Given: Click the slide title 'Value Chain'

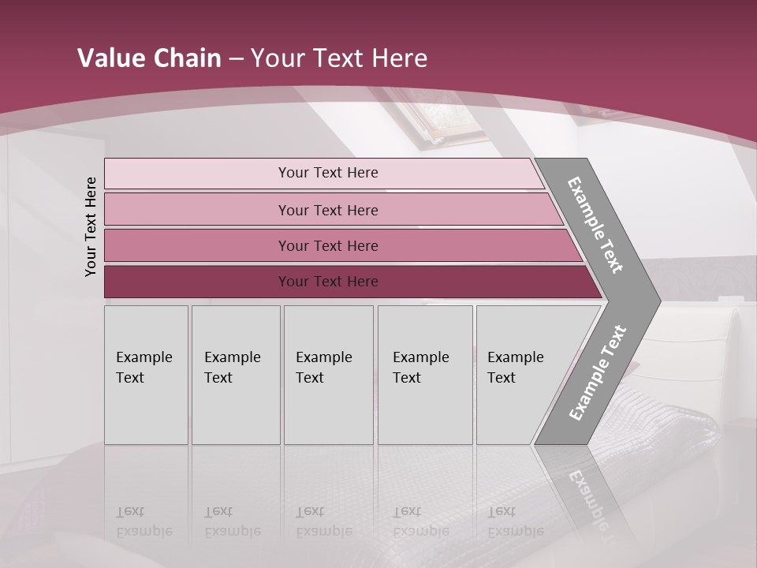Looking at the screenshot, I should point(148,58).
